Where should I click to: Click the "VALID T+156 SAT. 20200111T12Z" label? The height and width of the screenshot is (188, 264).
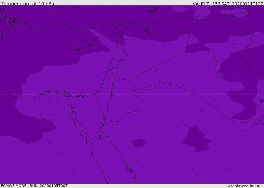point(228,4)
